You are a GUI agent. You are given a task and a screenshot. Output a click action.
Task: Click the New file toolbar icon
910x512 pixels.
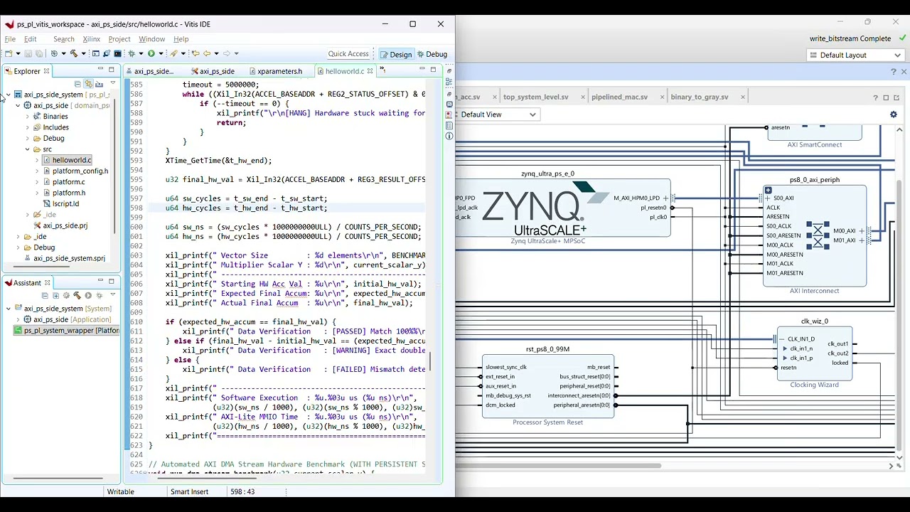[x=8, y=54]
